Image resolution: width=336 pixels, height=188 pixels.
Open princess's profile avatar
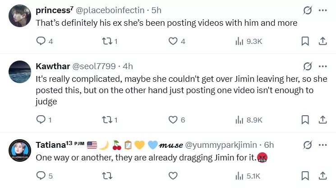pyautogui.click(x=19, y=15)
